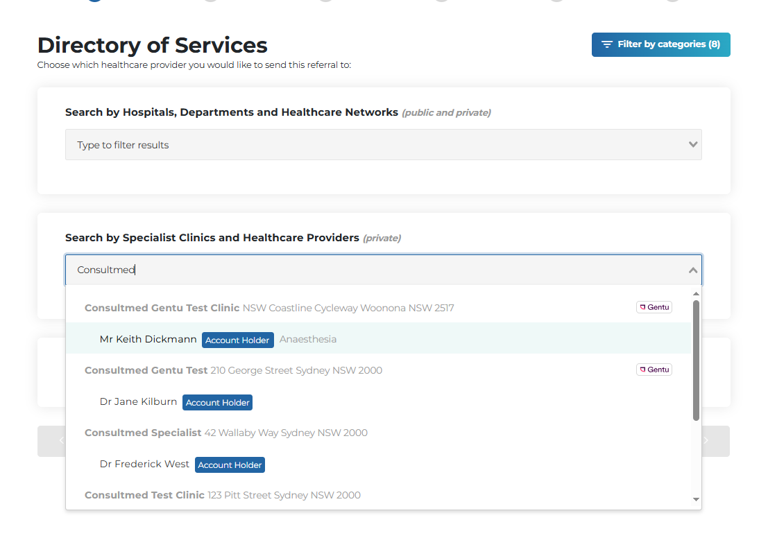Click the Anaesthesia specialty label

(x=308, y=339)
